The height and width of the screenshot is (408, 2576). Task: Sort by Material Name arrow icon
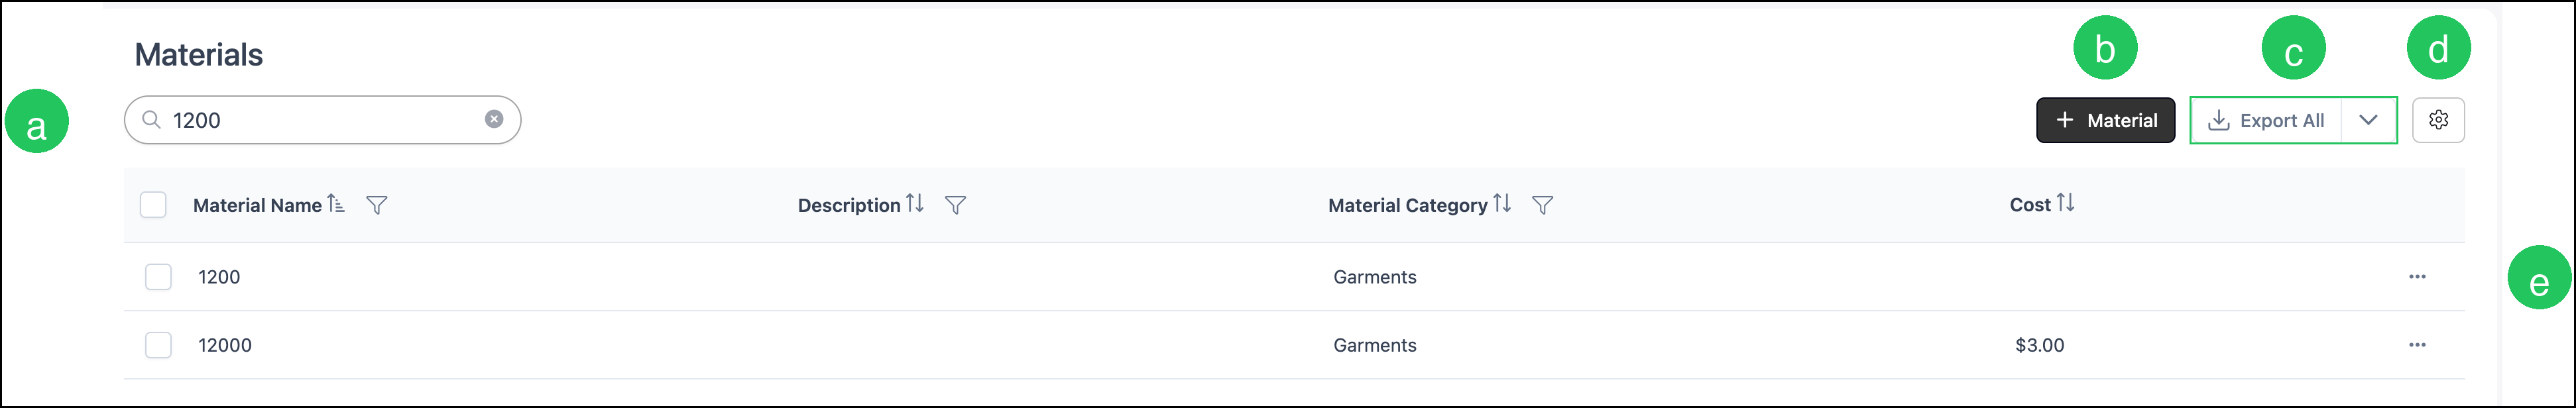[336, 203]
